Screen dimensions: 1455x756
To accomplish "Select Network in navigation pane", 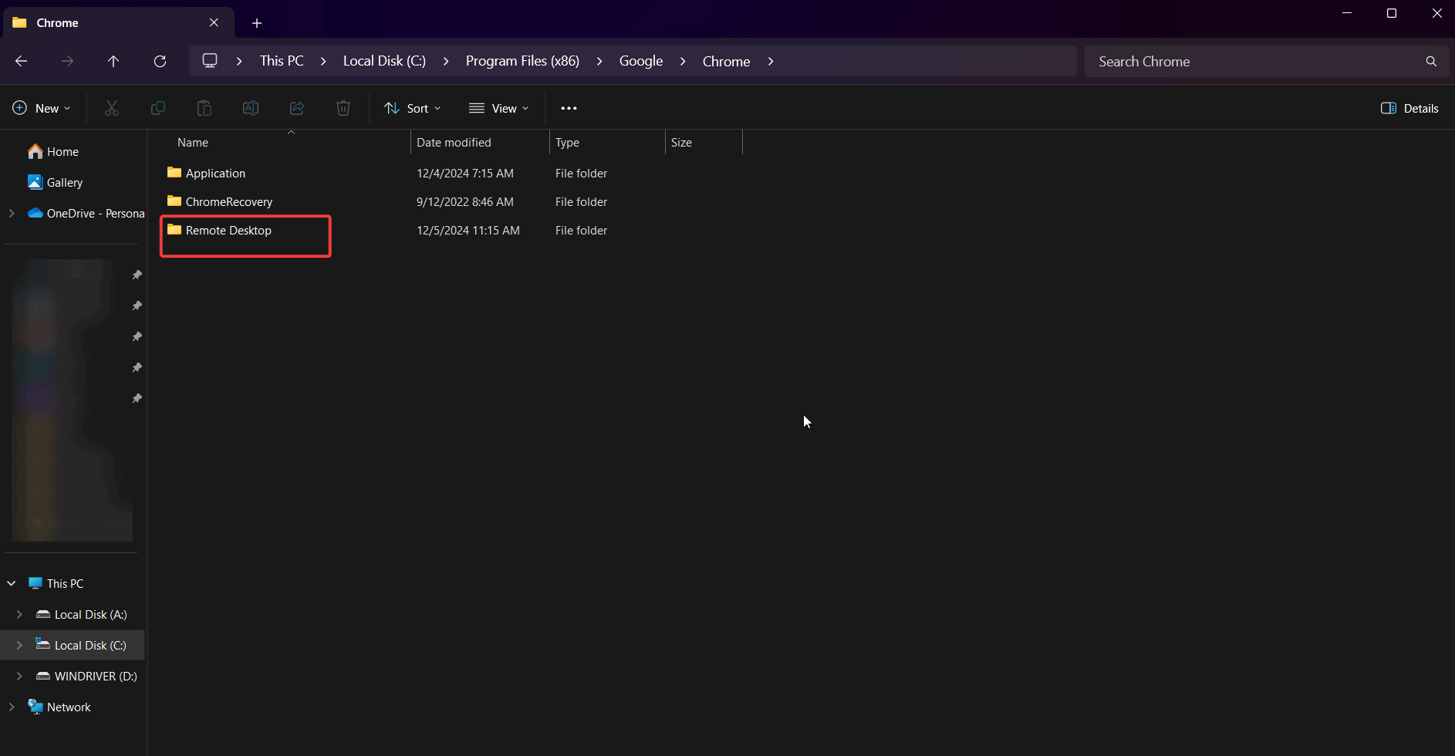I will click(x=59, y=707).
